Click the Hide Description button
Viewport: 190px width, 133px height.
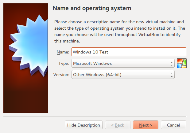(83, 125)
